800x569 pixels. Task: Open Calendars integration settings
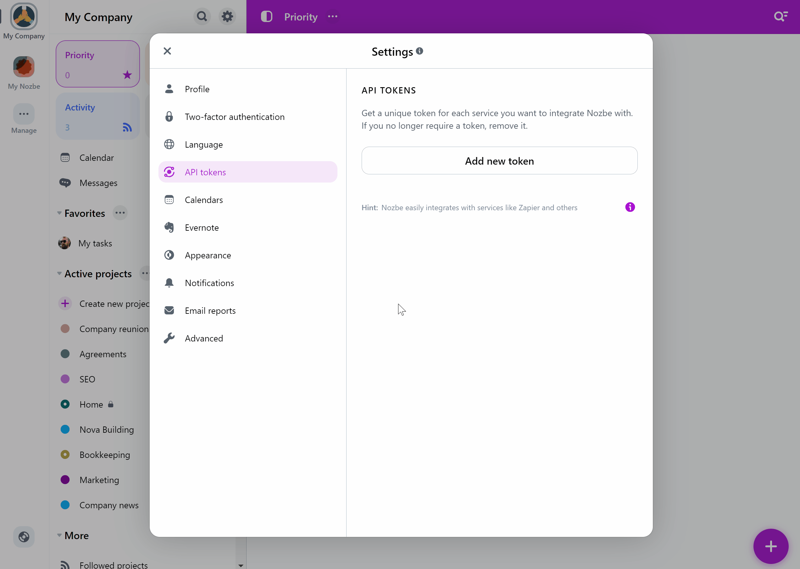coord(204,200)
